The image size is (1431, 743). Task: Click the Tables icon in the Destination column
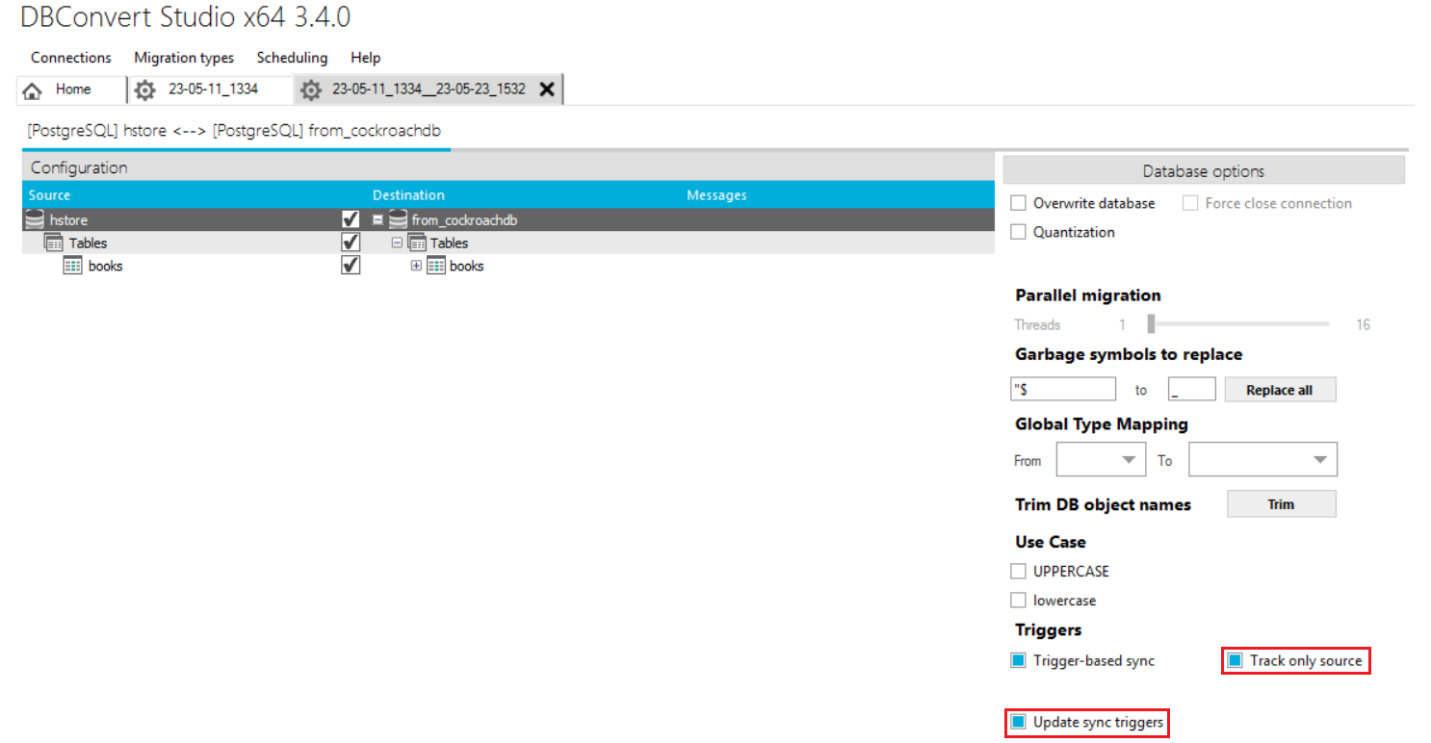(x=417, y=243)
